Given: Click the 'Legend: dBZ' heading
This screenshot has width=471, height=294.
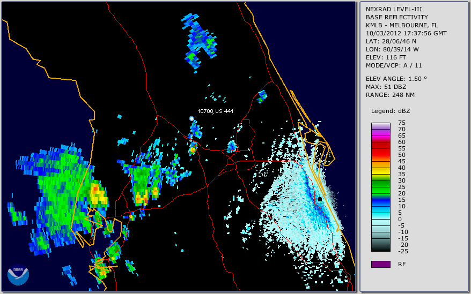Looking at the screenshot, I should pyautogui.click(x=391, y=111).
